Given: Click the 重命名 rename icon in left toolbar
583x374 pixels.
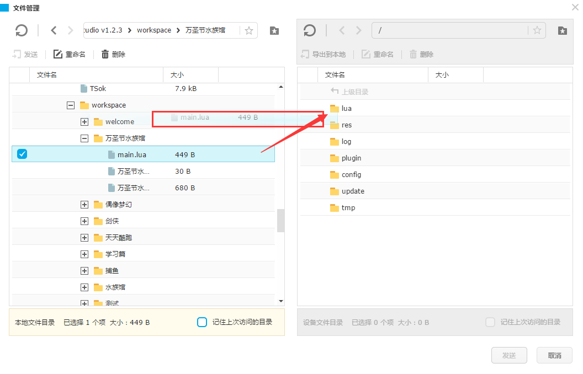Looking at the screenshot, I should (57, 54).
